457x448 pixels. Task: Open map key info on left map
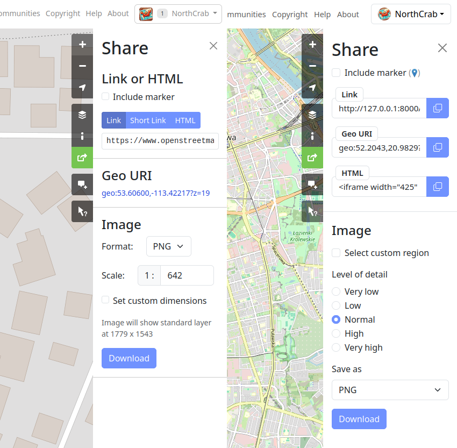[82, 136]
